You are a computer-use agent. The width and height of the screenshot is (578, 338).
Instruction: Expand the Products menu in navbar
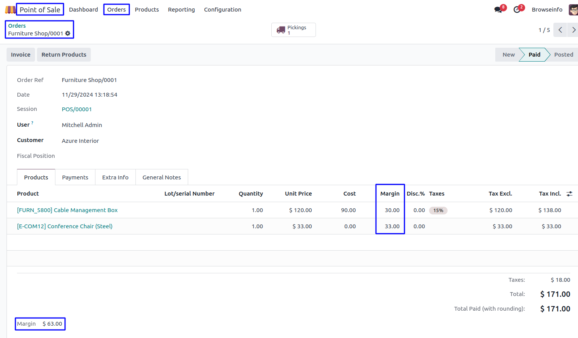(x=147, y=10)
